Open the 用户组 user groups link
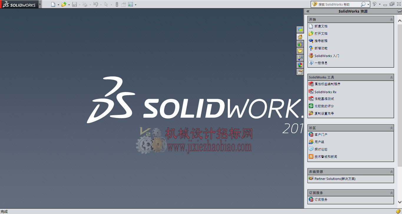 pos(319,142)
